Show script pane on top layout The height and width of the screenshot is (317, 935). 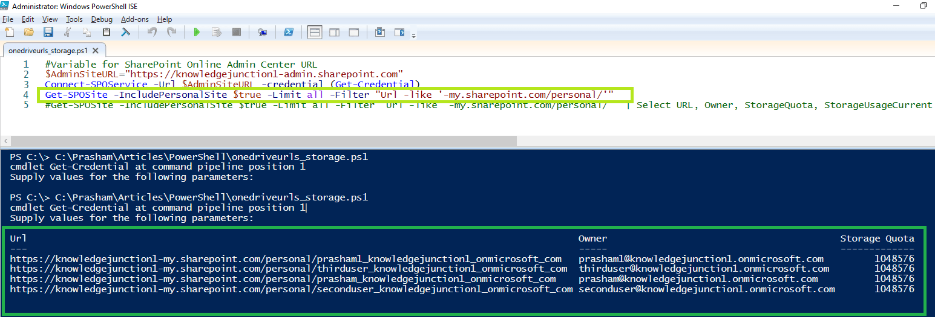(x=315, y=32)
